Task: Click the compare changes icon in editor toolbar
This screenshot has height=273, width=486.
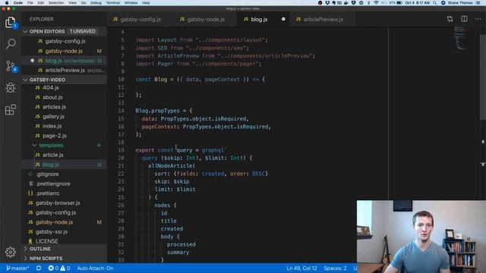Action: tap(450, 19)
